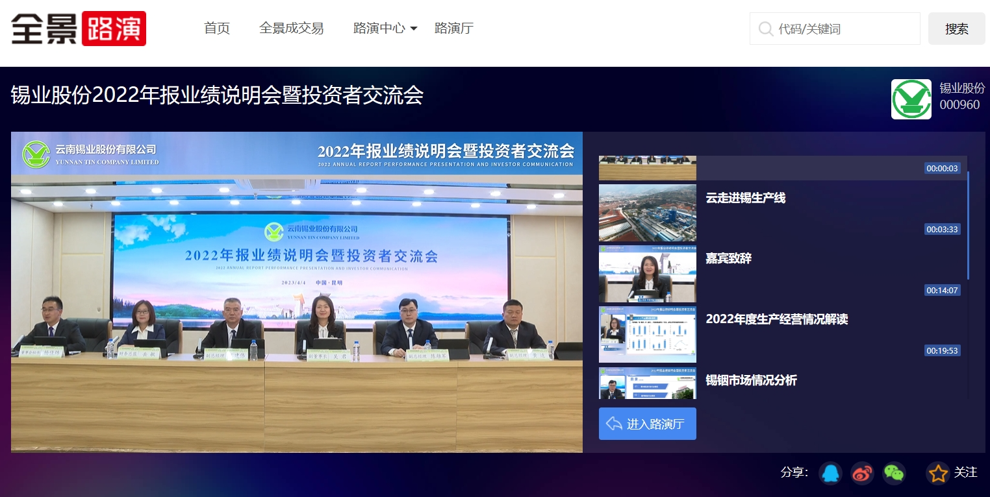
Task: Click the magnifier icon in search box
Action: click(766, 29)
